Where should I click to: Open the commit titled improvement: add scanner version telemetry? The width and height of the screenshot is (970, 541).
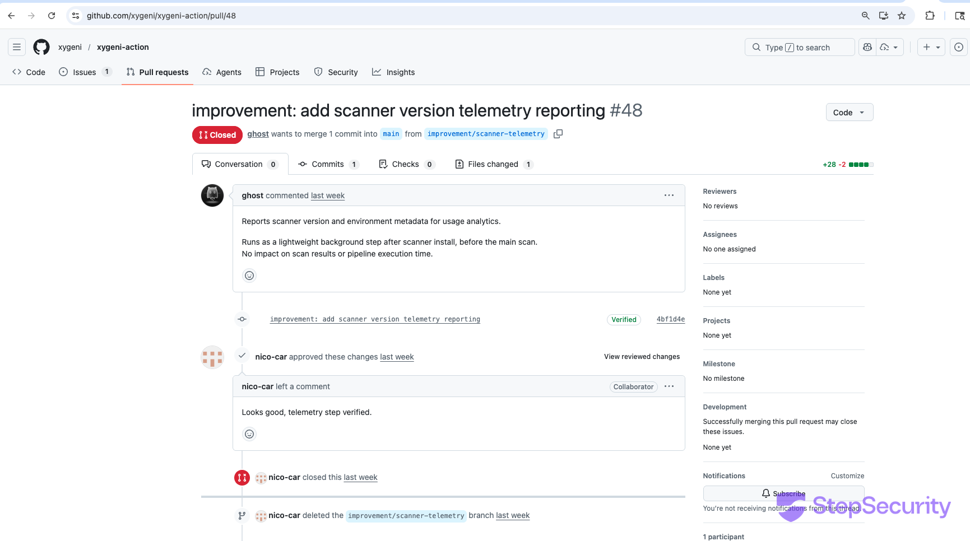tap(375, 319)
